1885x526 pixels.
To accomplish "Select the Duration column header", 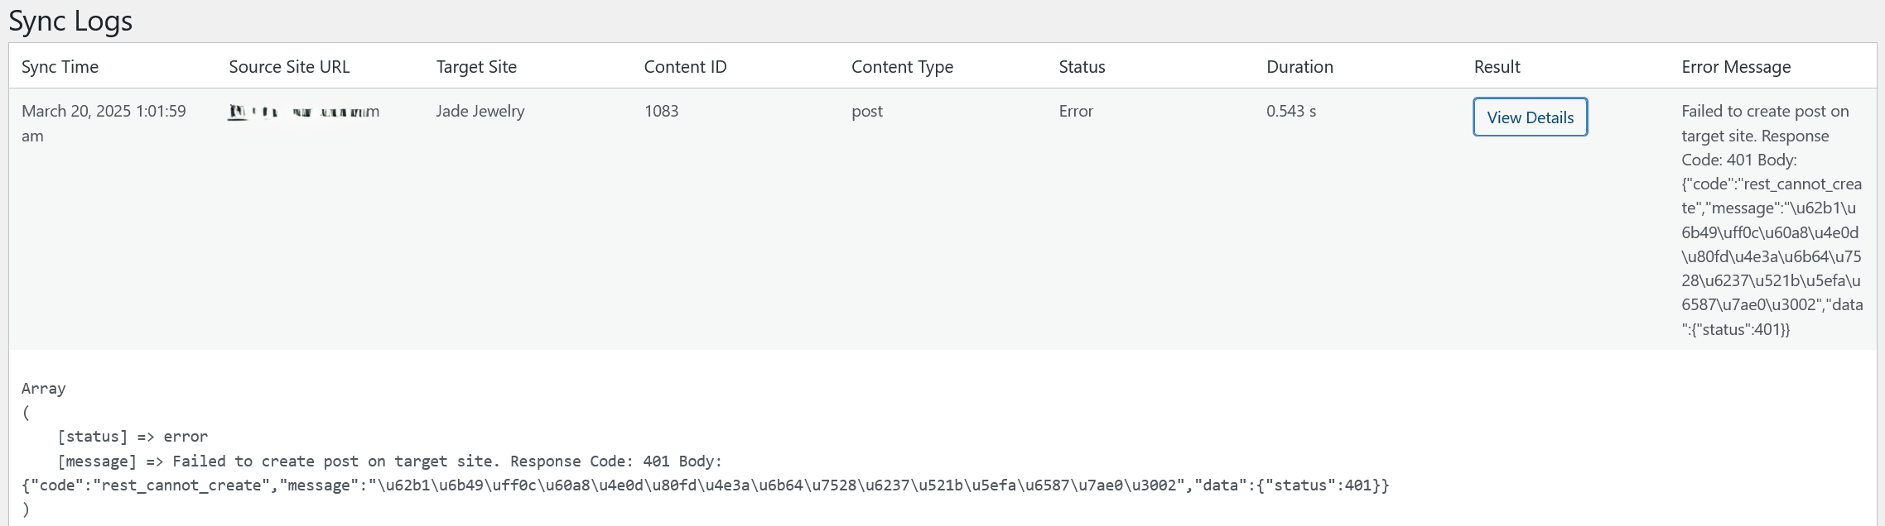I will (x=1299, y=67).
